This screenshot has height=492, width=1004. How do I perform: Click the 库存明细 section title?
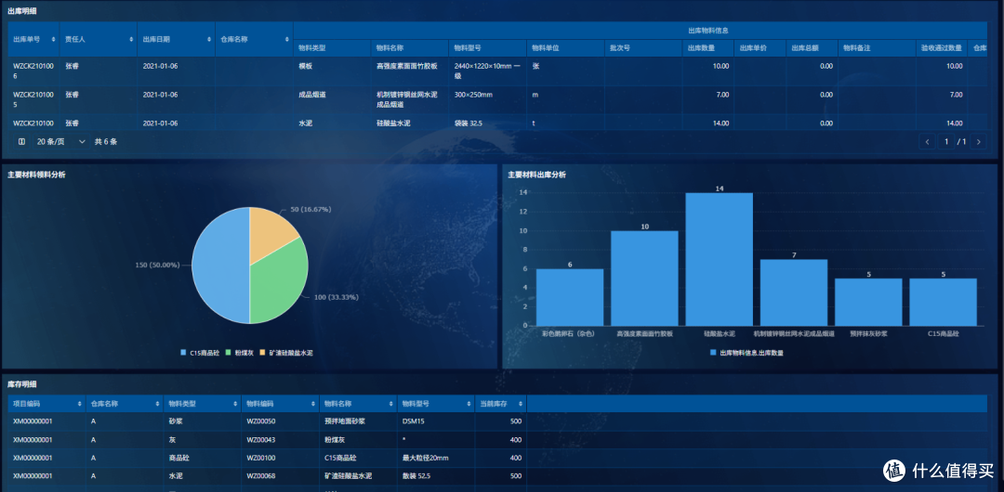click(21, 384)
